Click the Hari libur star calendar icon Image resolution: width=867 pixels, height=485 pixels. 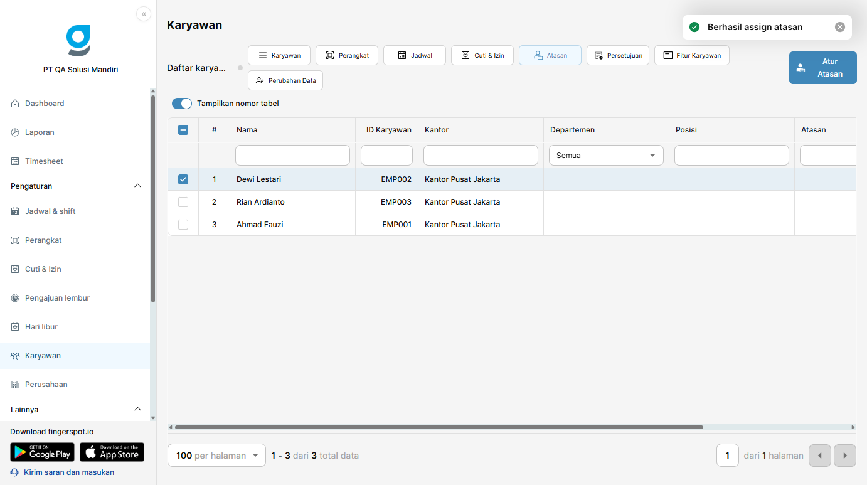[15, 327]
